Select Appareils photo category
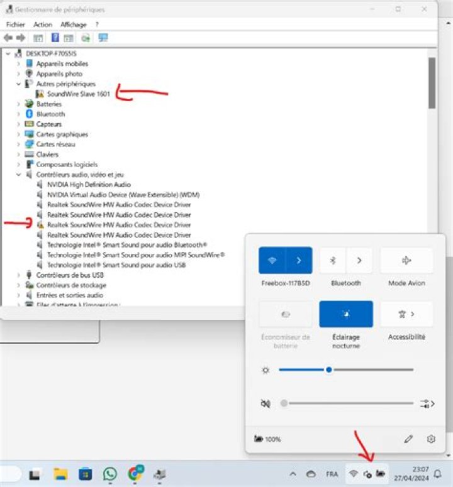The image size is (453, 487). [59, 74]
